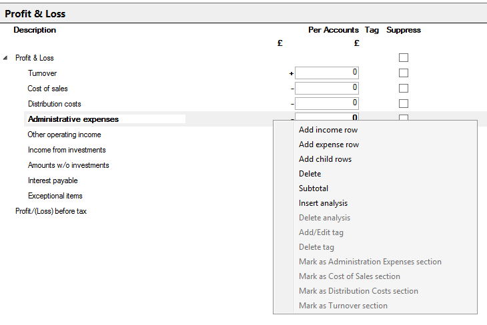
Task: Click the Suppress column header
Action: (404, 30)
